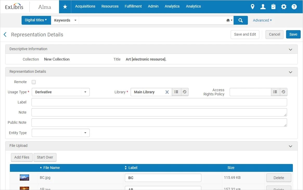
Task: Collapse the Descriptive Information section
Action: 290,49
